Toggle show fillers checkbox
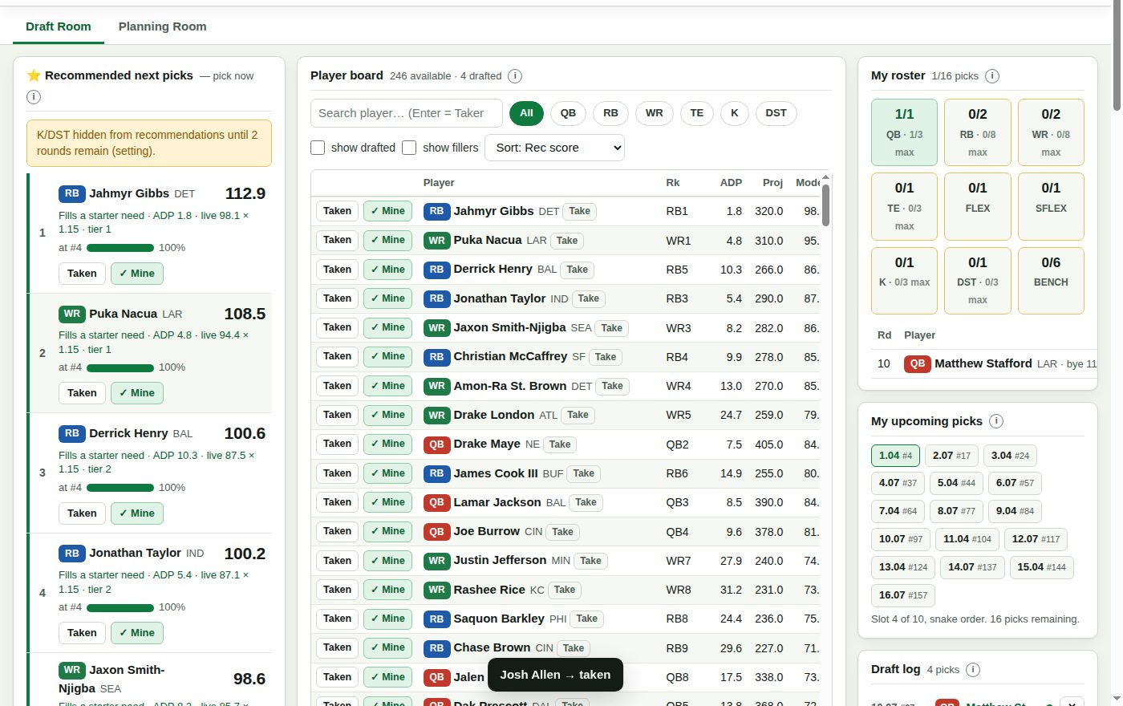The width and height of the screenshot is (1123, 706). (409, 148)
